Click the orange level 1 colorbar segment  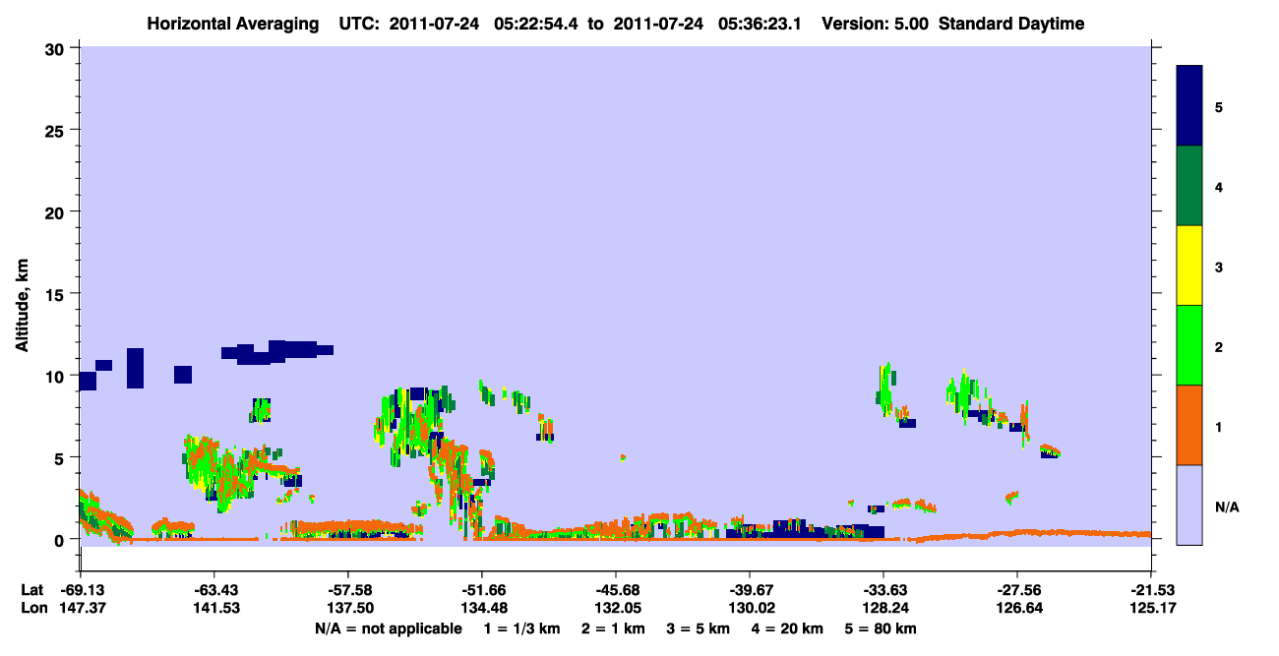[x=1189, y=425]
